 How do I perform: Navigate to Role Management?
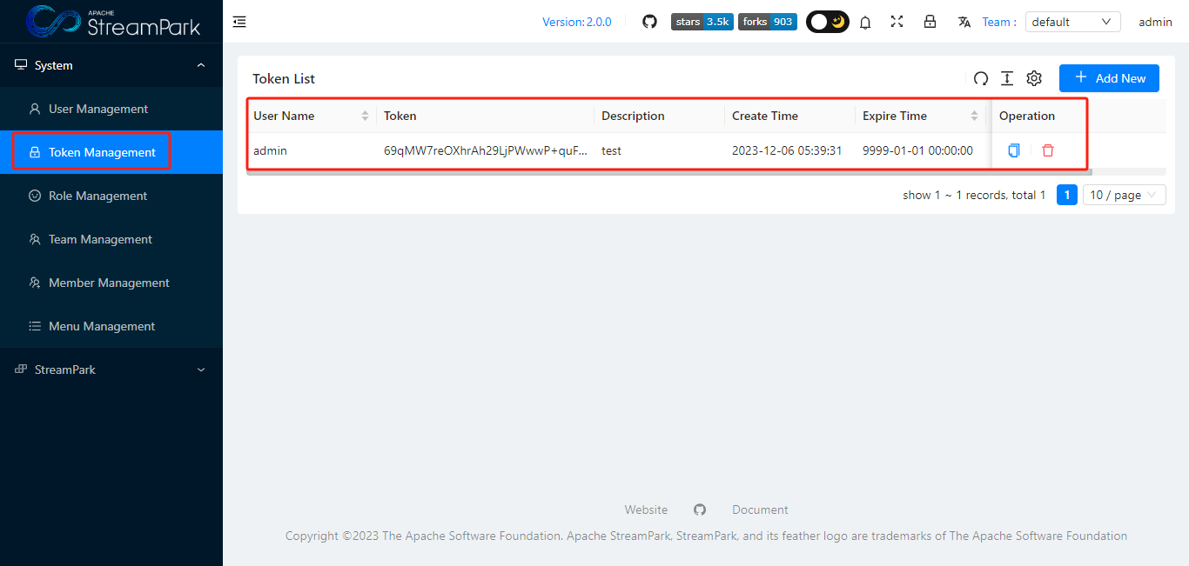point(98,195)
